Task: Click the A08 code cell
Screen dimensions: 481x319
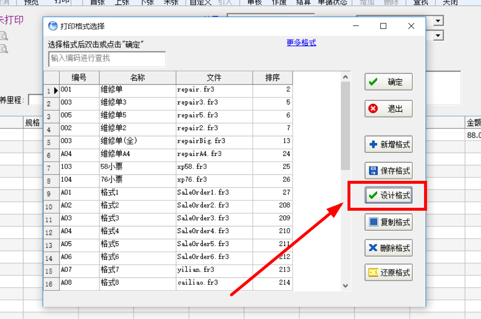Action: [79, 283]
